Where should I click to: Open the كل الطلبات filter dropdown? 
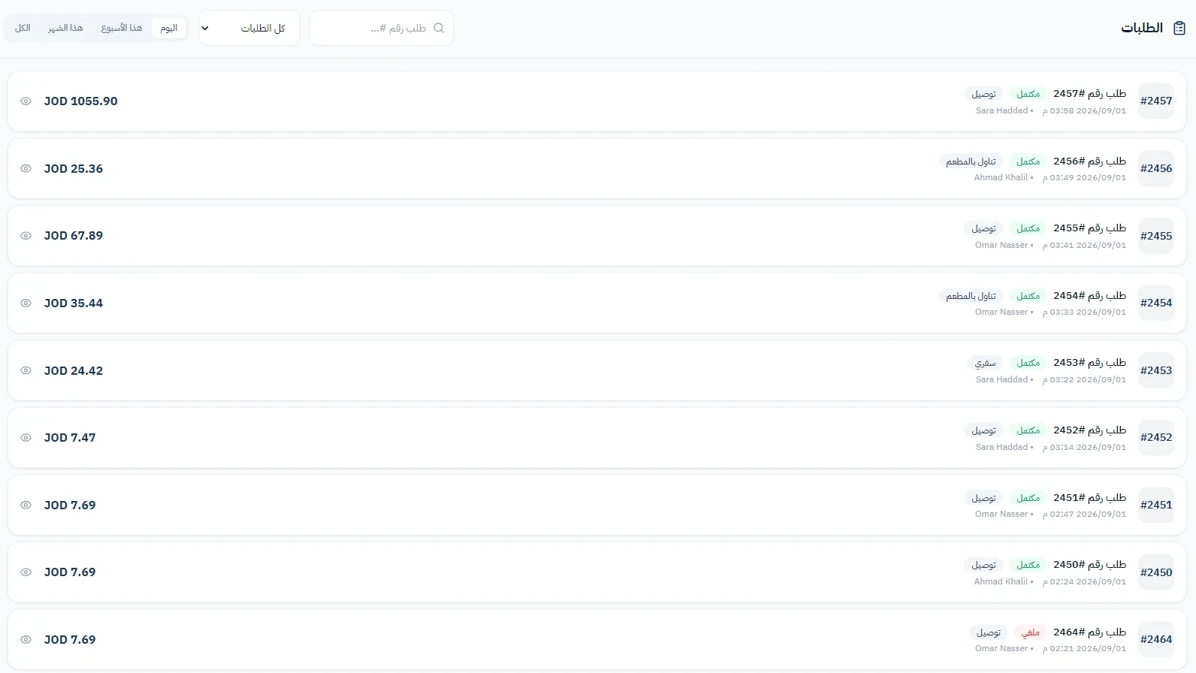249,28
